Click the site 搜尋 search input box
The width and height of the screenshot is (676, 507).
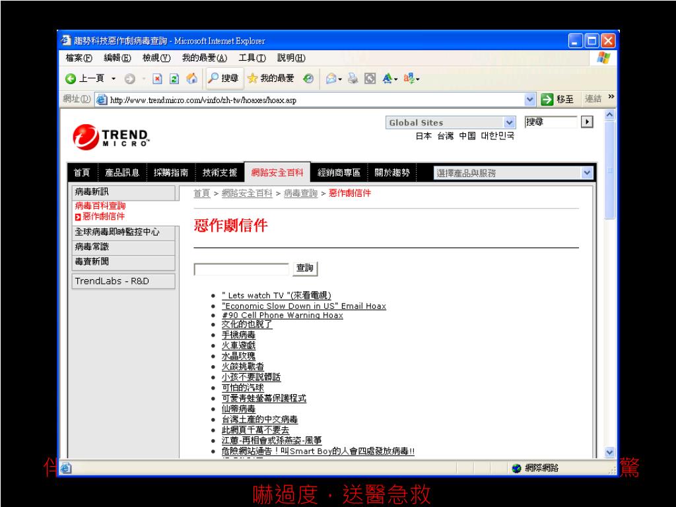(551, 122)
